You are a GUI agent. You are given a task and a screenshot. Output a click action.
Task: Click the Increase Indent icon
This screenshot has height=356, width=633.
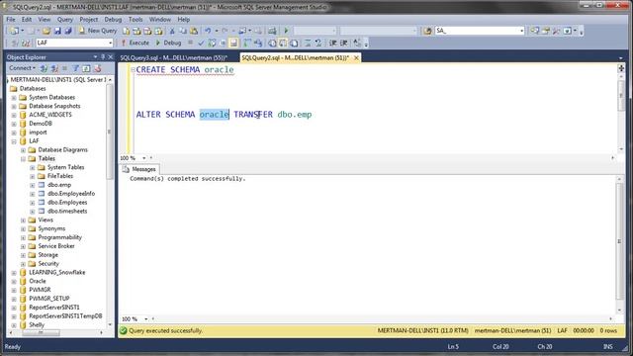[x=343, y=43]
